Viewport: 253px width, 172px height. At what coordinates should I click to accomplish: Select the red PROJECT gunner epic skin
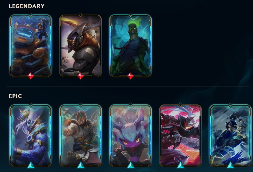[180, 136]
